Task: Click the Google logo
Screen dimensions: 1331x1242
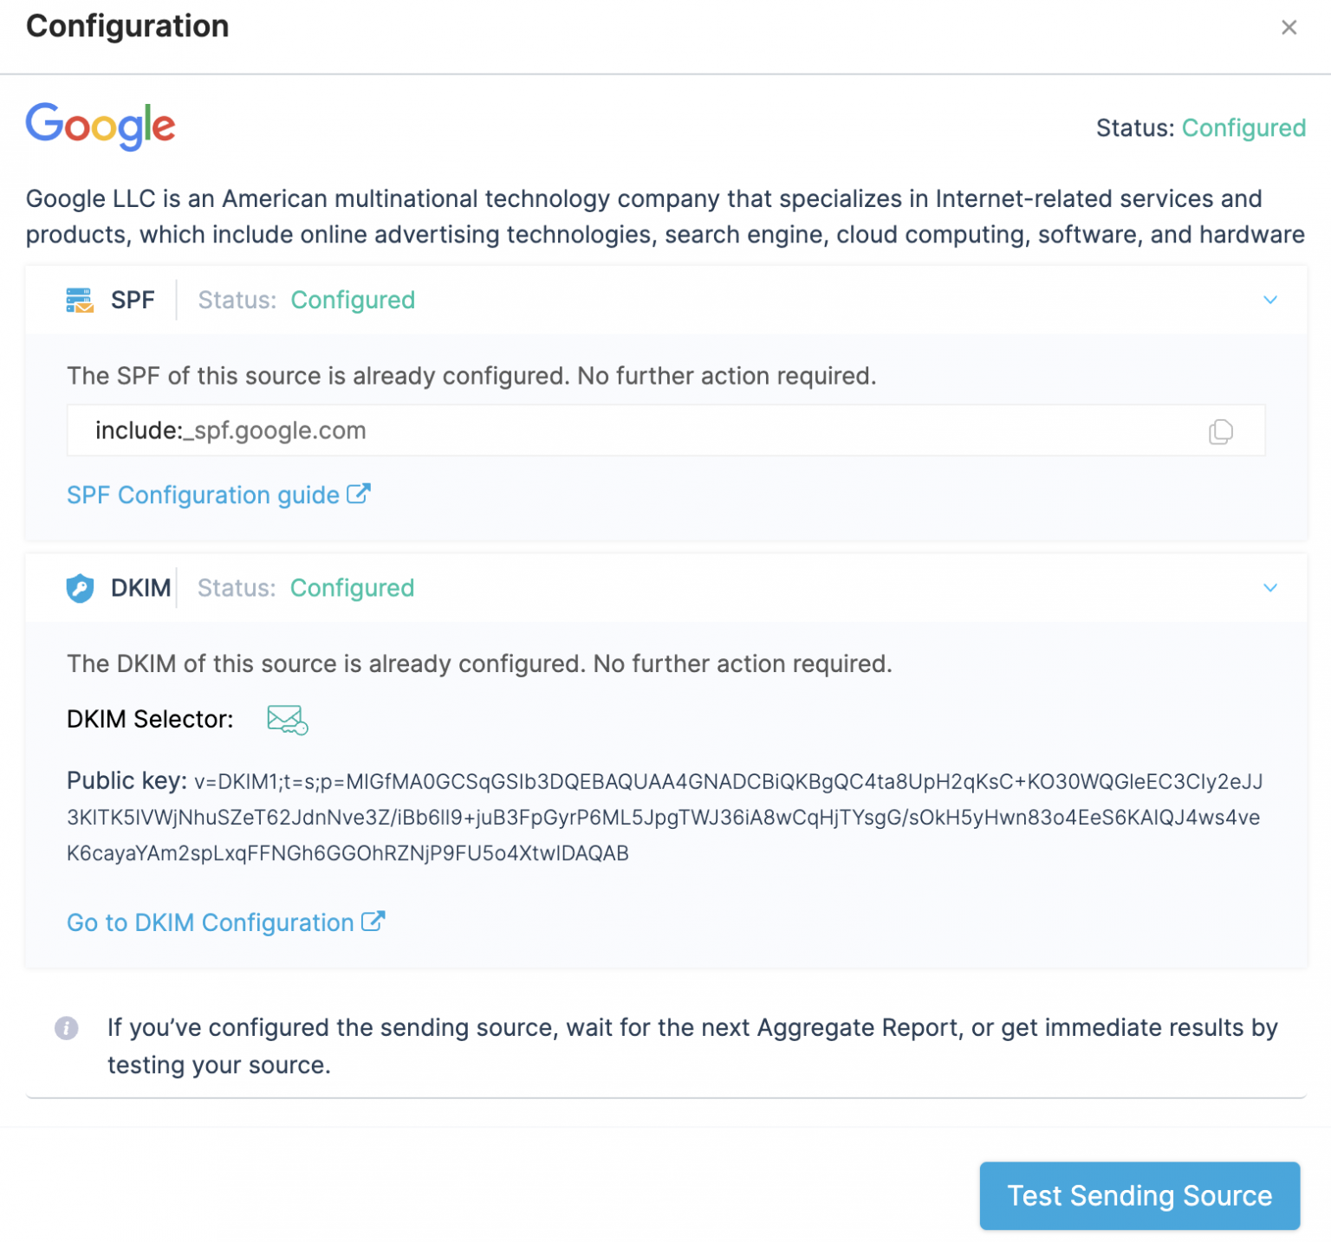Action: tap(101, 126)
